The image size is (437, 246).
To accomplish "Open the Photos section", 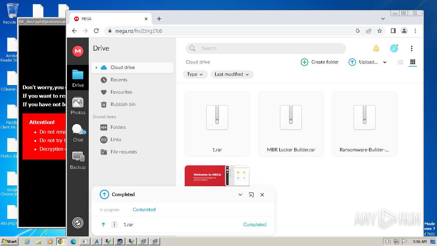I will click(78, 106).
